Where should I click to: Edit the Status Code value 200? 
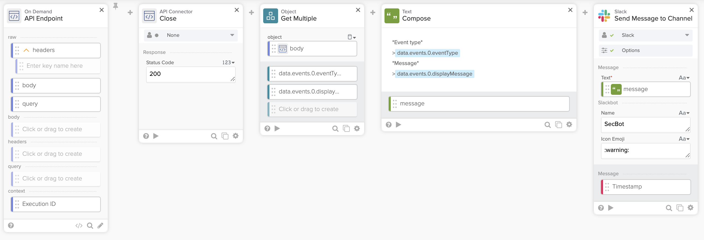click(x=190, y=74)
